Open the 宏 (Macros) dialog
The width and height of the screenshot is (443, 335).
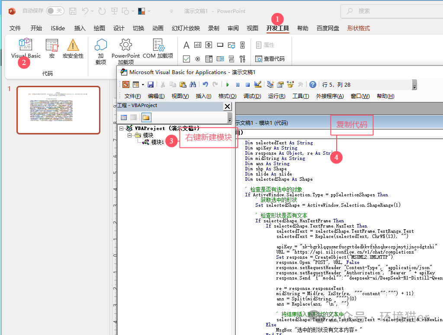click(52, 48)
